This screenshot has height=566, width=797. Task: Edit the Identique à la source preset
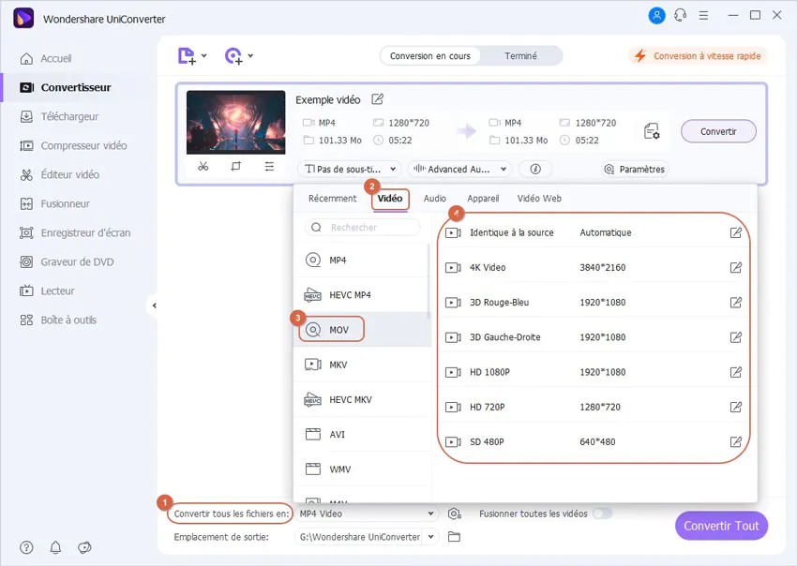pyautogui.click(x=735, y=232)
